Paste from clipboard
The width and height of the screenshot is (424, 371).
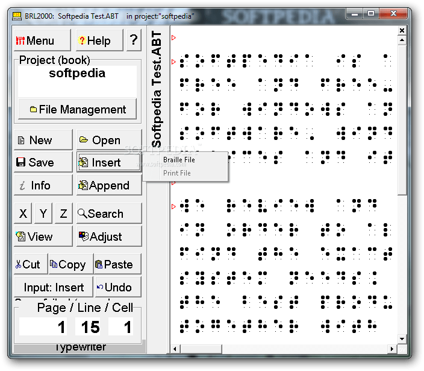(117, 264)
